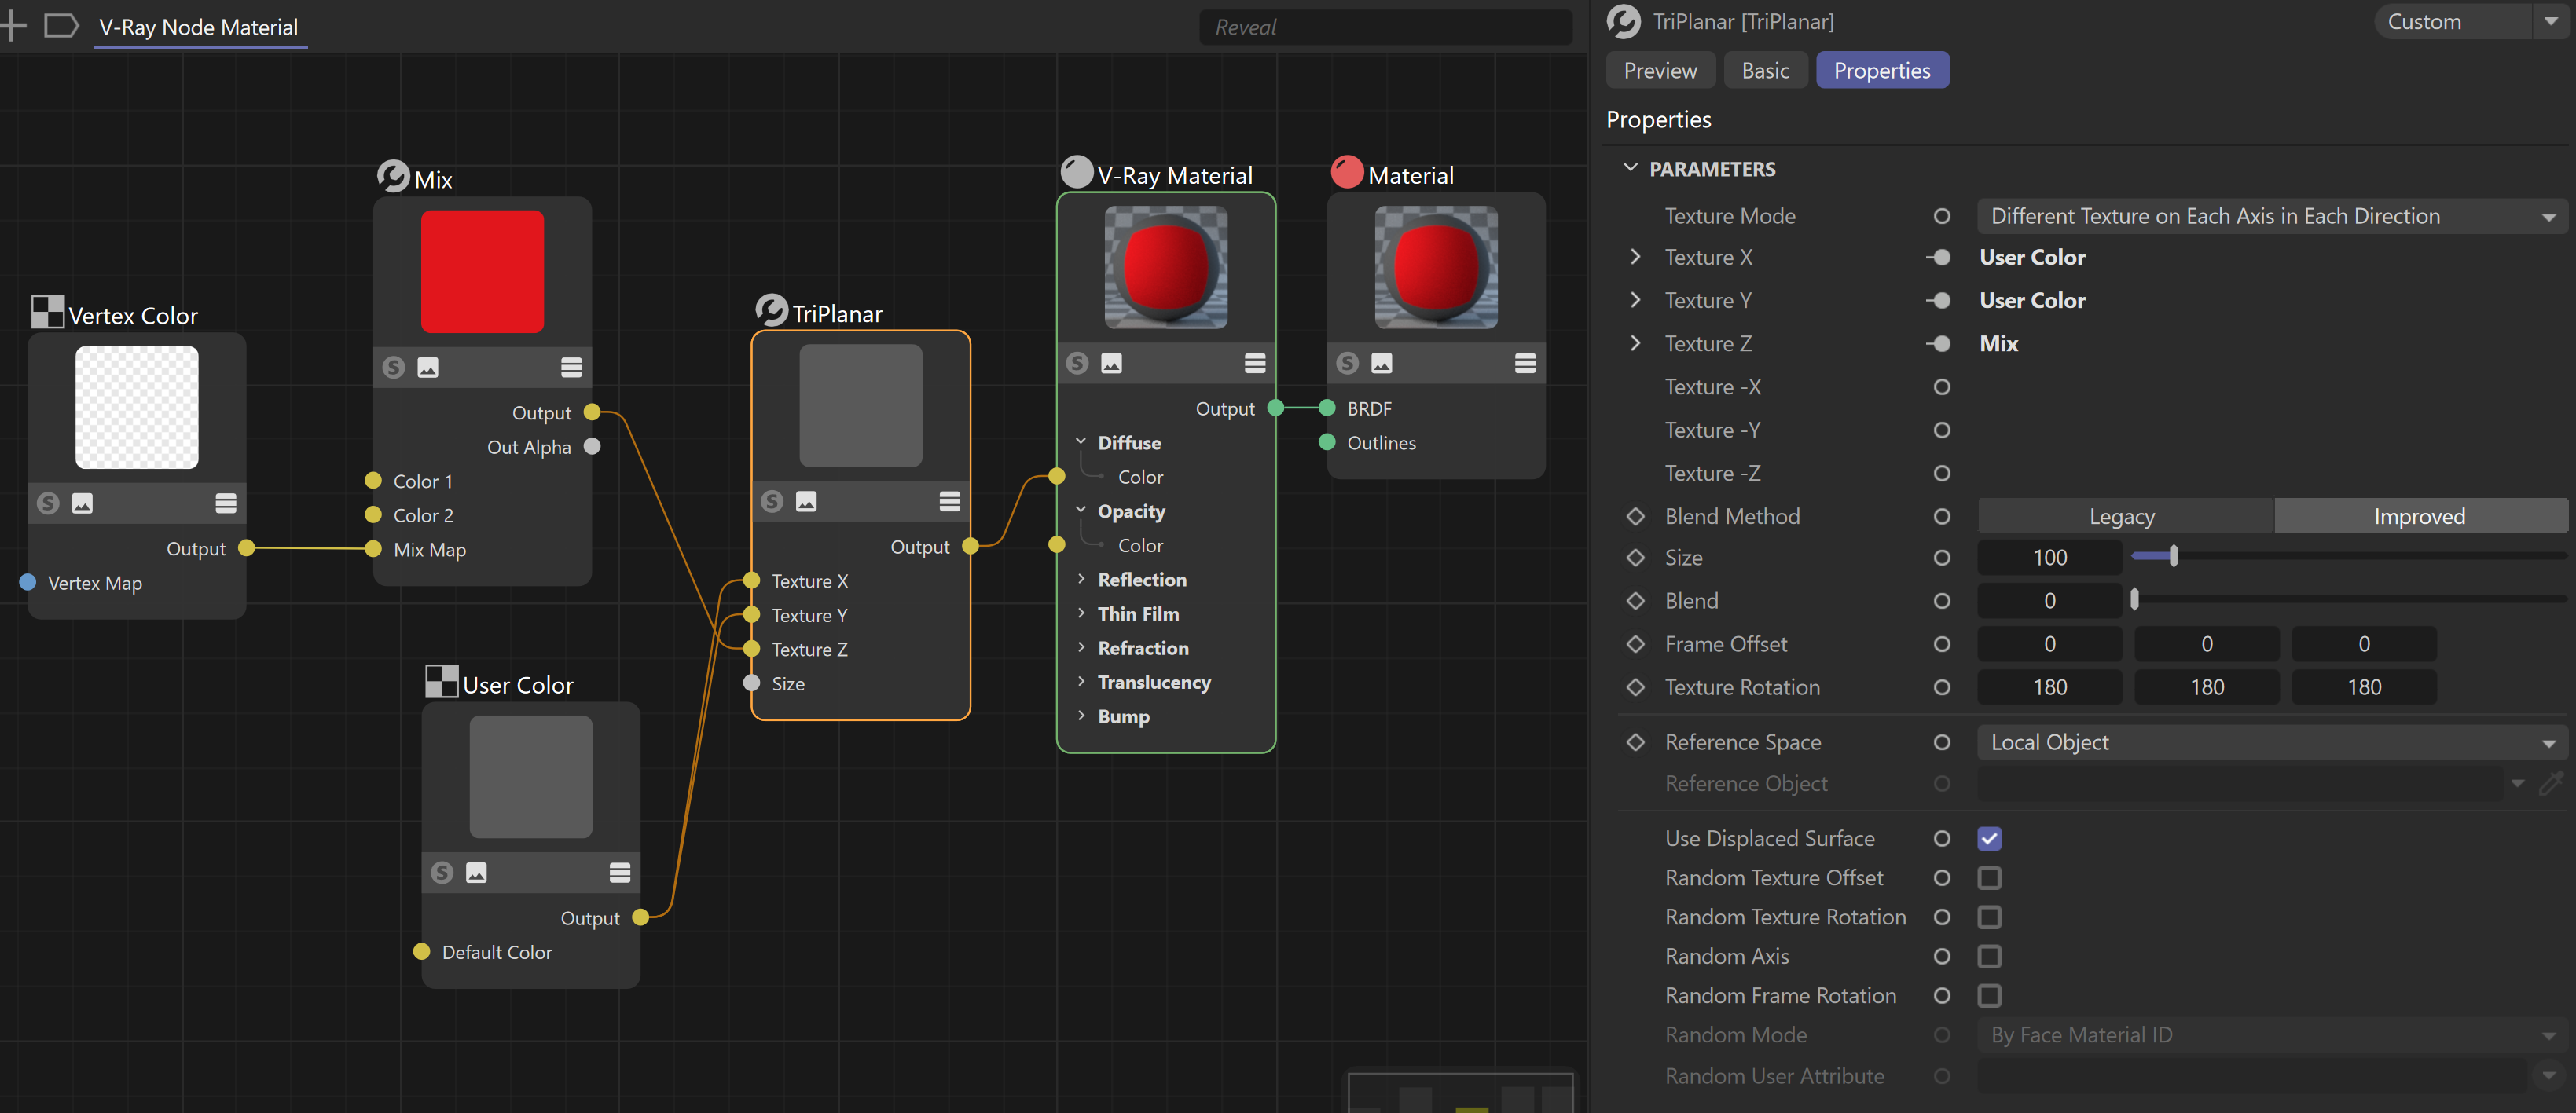
Task: Enable Random Frame Rotation checkbox
Action: pyautogui.click(x=1989, y=996)
